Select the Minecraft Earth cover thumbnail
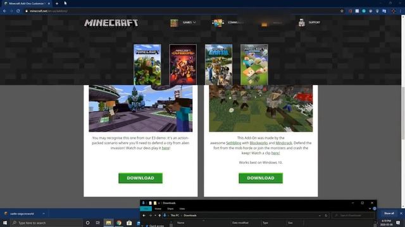 pos(218,64)
